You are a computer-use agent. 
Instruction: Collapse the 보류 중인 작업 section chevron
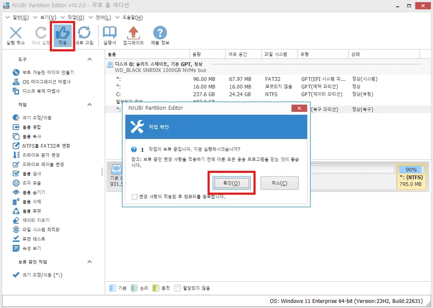coord(89,261)
